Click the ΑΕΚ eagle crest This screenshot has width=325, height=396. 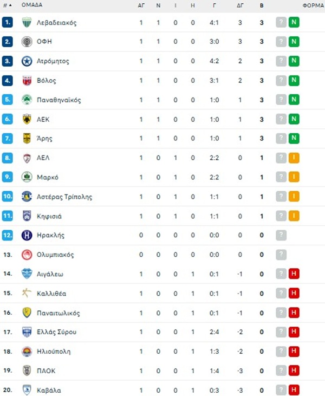(27, 119)
